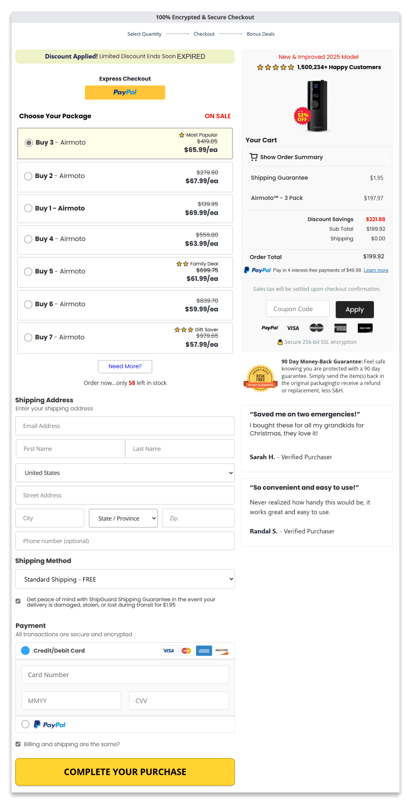
Task: Click the Discover logo below Apply button
Action: (x=365, y=328)
